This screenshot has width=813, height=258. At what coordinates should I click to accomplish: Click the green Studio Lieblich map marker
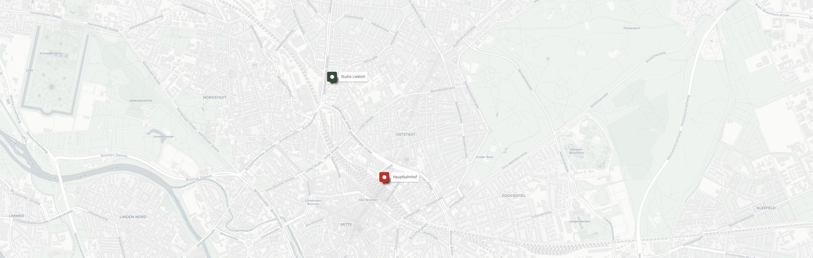coord(332,77)
